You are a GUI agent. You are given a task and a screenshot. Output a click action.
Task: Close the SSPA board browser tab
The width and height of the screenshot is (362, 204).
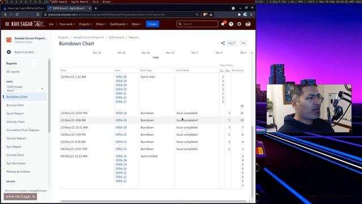click(89, 8)
